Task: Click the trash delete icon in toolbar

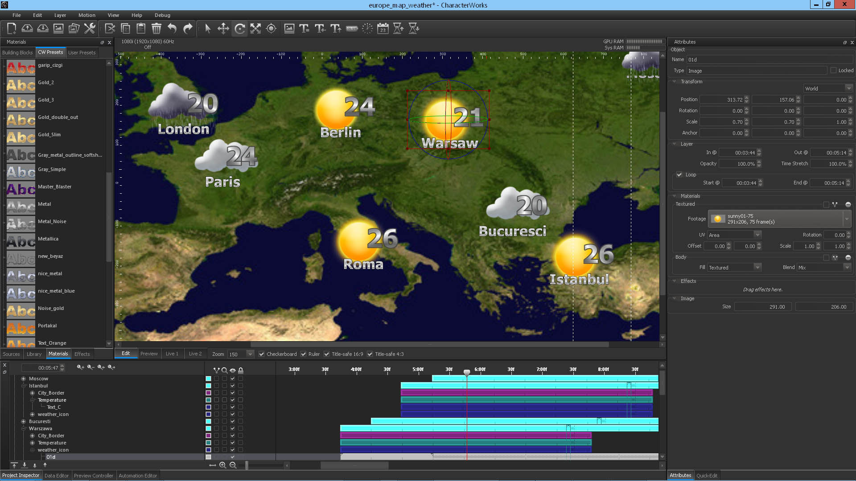Action: coord(156,29)
